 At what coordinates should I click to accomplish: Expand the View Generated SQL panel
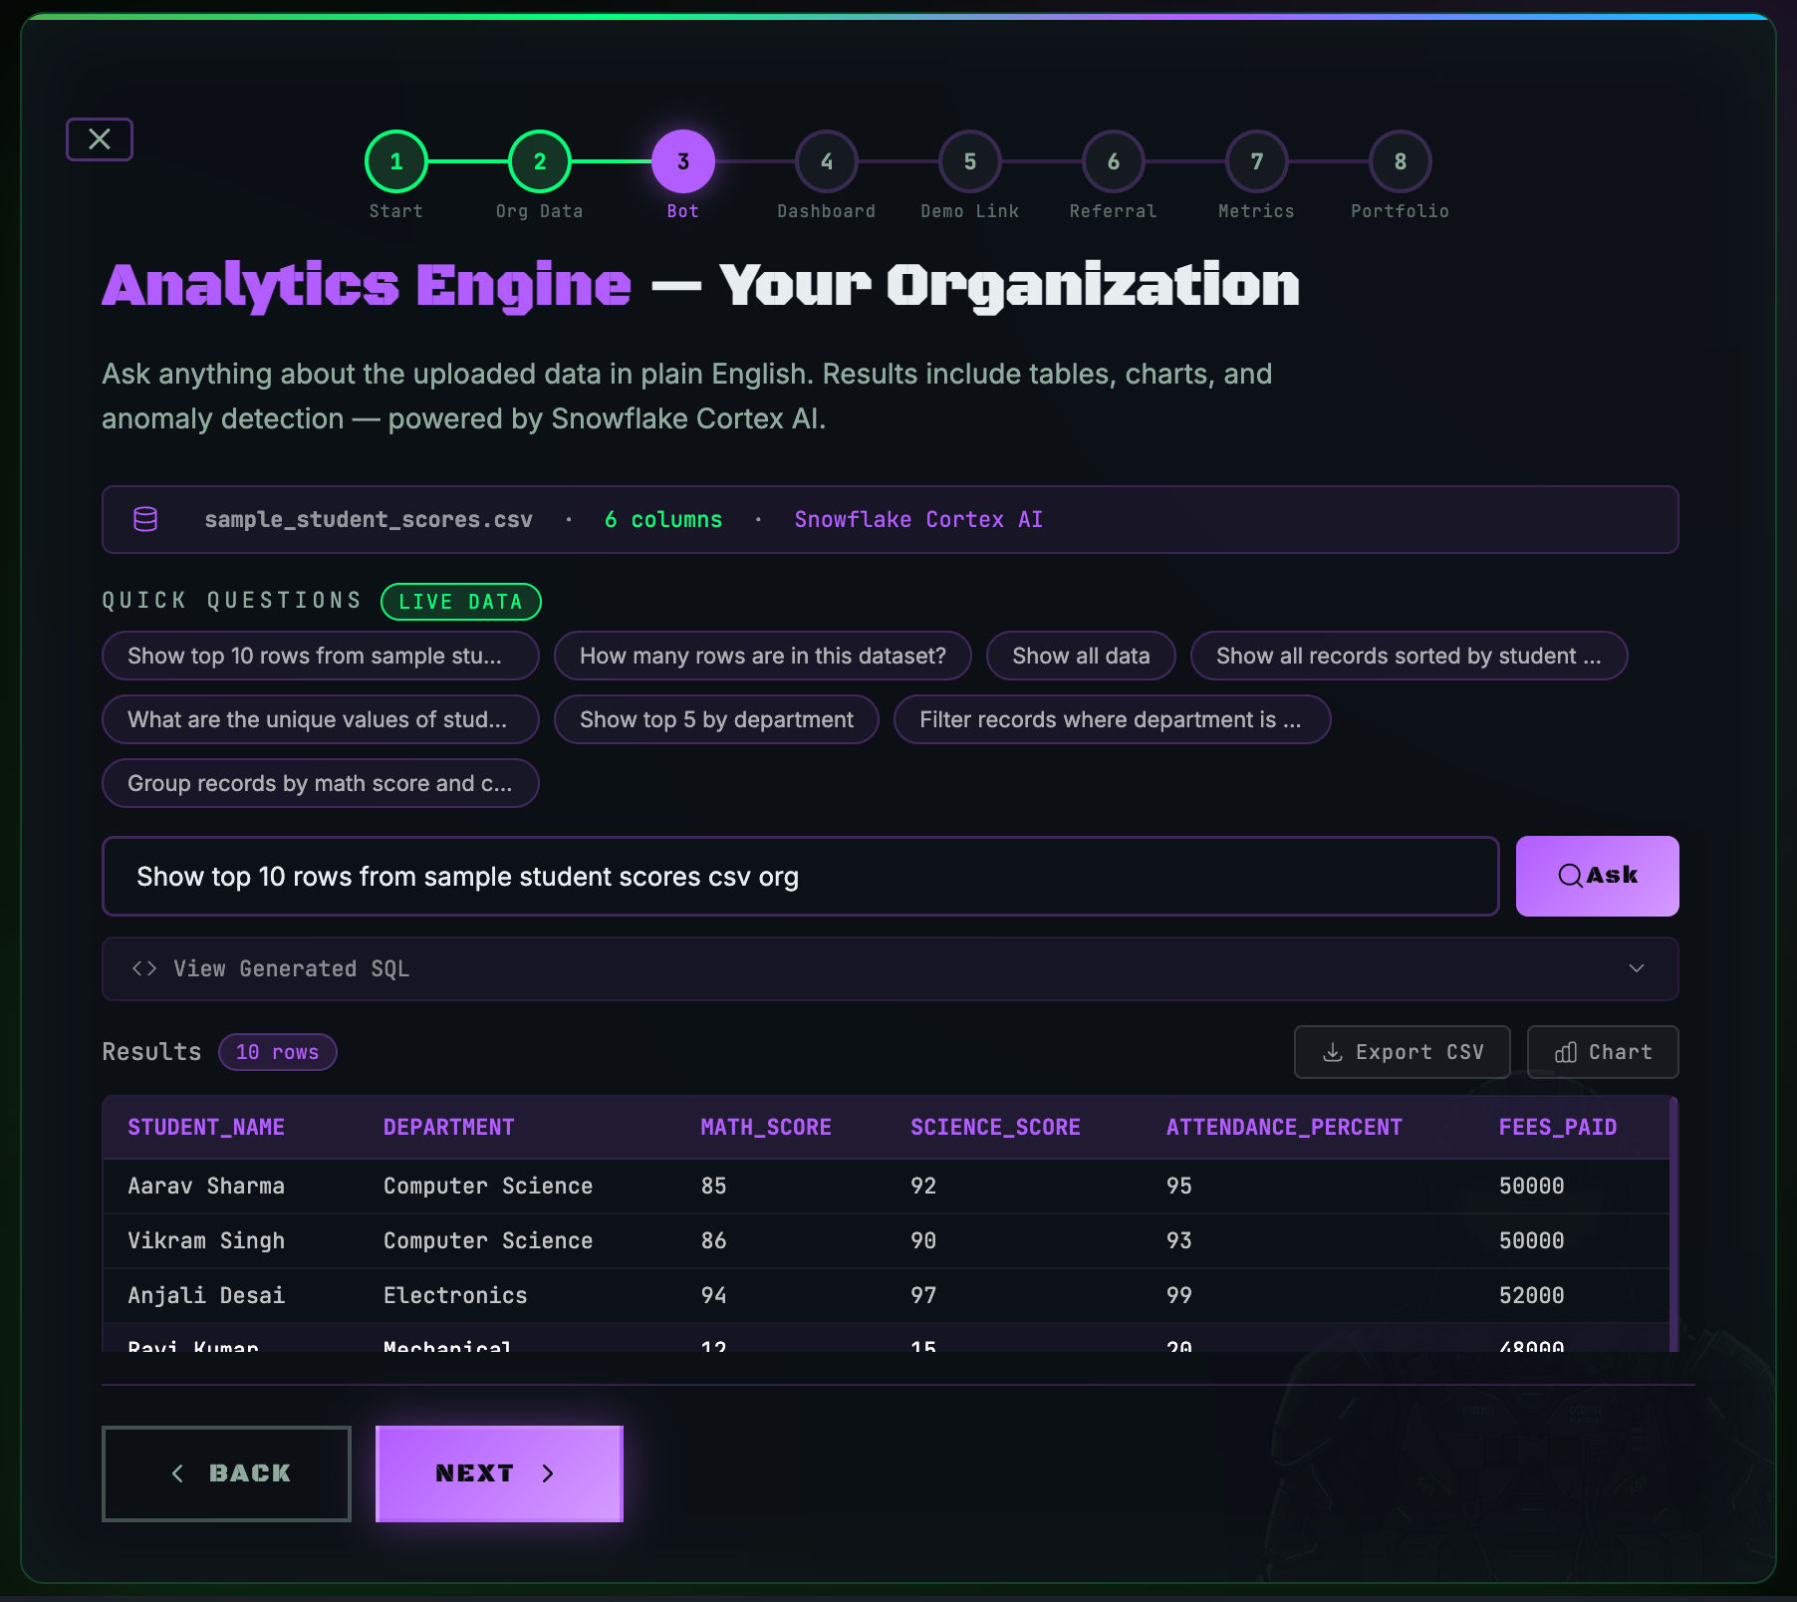point(891,968)
